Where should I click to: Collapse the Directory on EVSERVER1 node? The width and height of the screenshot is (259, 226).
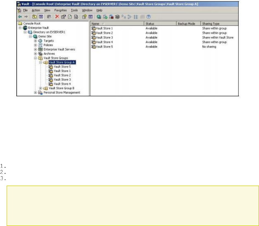[x=25, y=32]
